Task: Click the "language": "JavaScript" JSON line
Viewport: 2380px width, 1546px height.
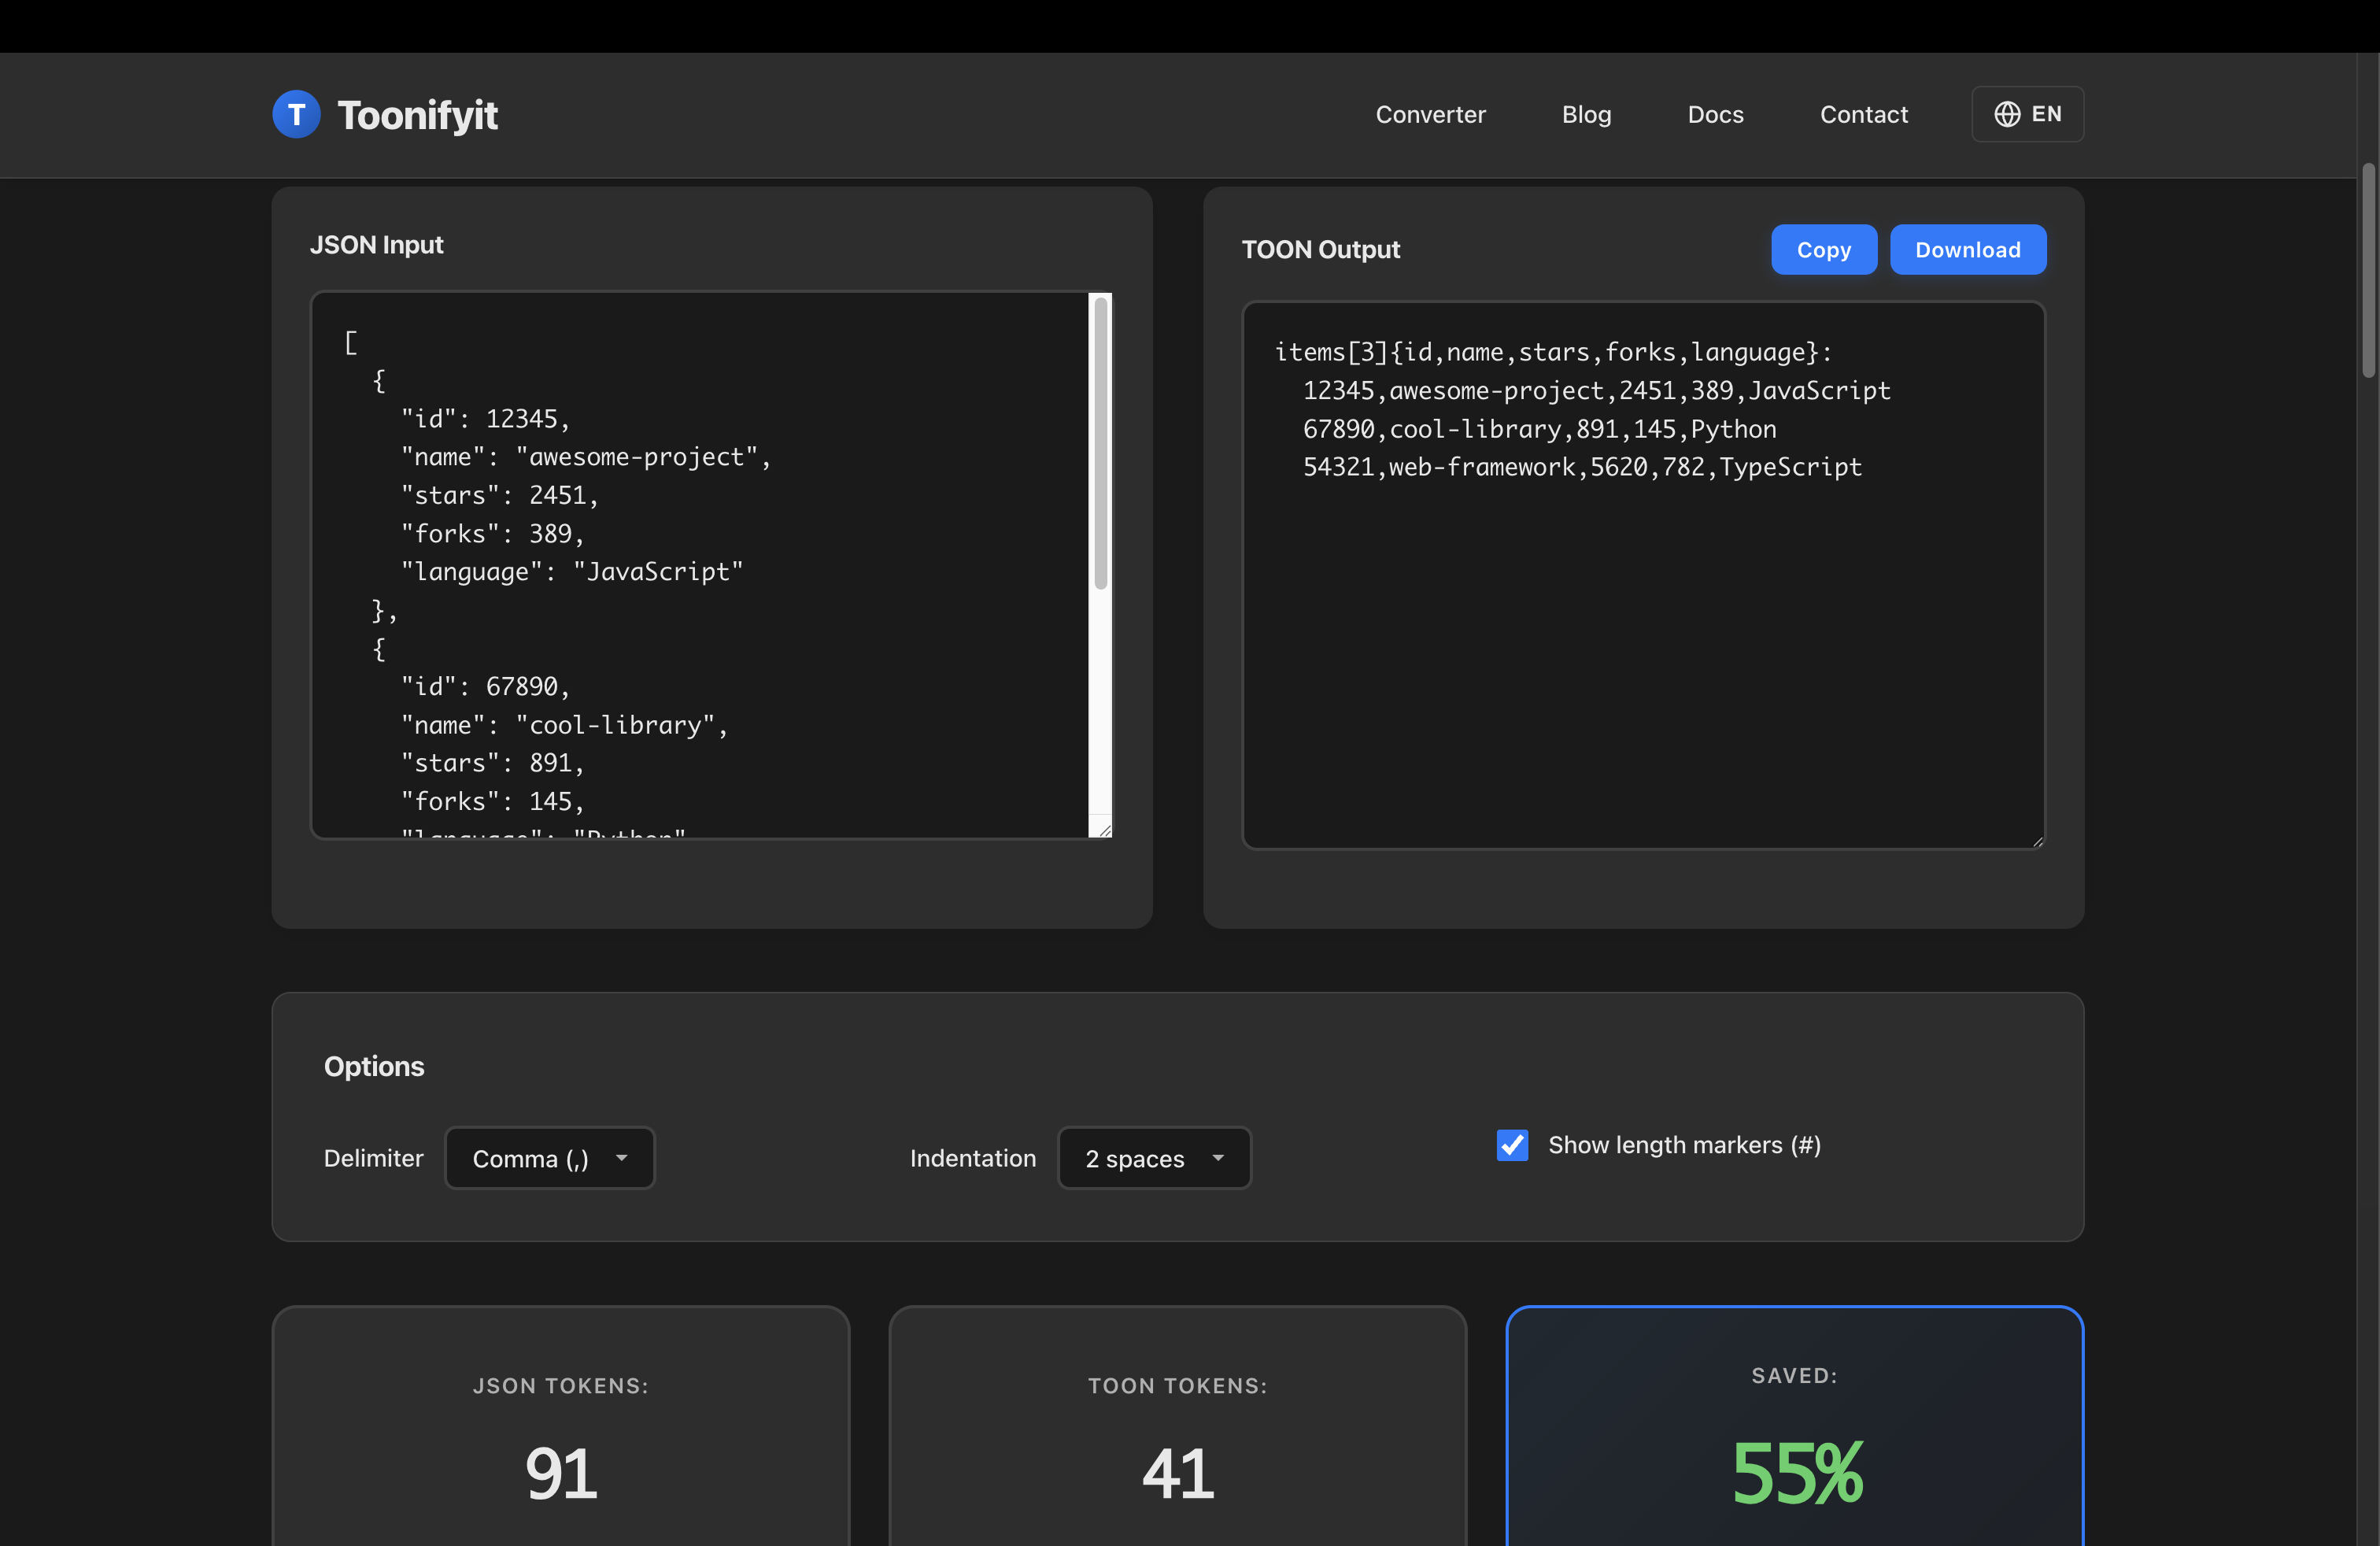Action: 572,572
